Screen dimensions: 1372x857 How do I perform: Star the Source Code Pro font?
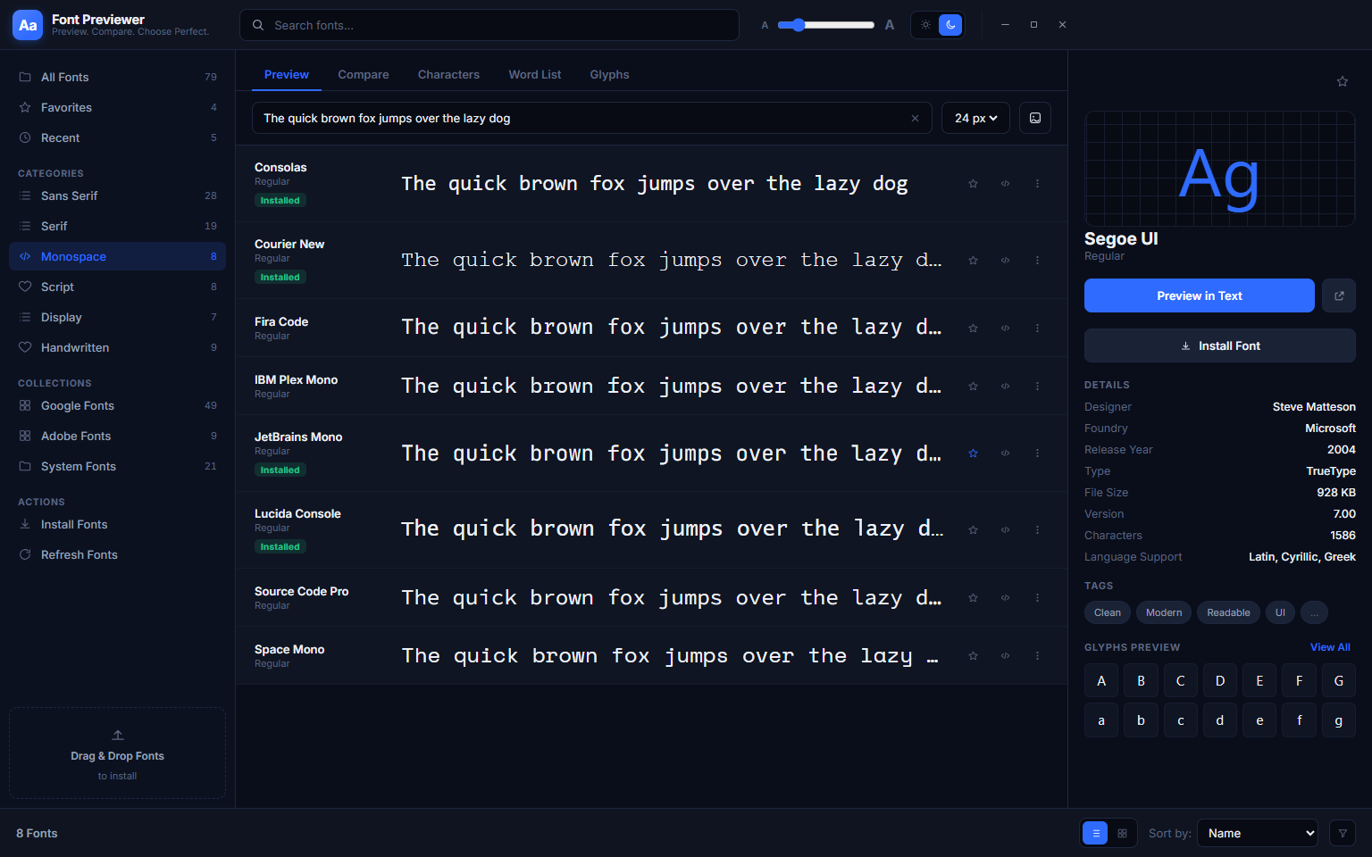973,598
